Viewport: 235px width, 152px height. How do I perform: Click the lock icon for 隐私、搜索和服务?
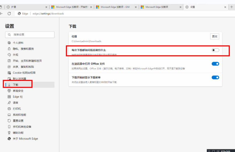click(x=9, y=49)
